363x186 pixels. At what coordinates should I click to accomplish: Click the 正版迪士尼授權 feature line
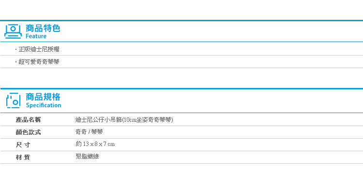tap(39, 49)
